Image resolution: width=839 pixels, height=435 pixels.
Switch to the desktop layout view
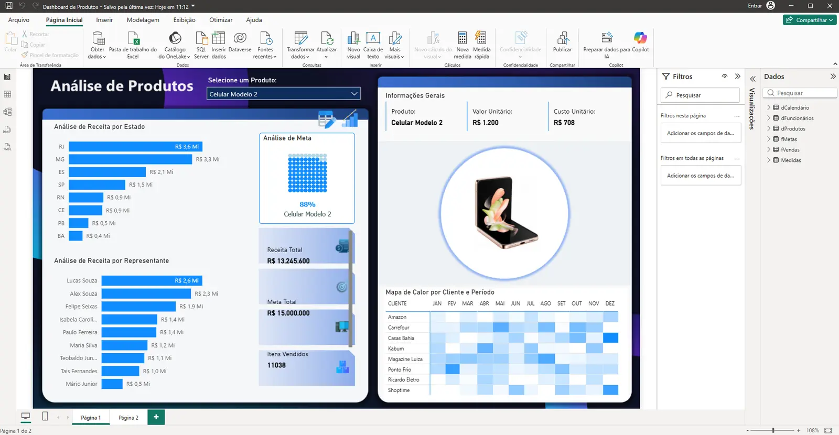tap(26, 417)
